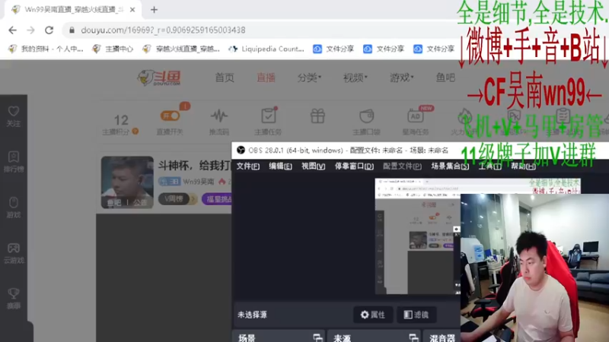
Task: Reload the Douyu page
Action: (x=49, y=30)
